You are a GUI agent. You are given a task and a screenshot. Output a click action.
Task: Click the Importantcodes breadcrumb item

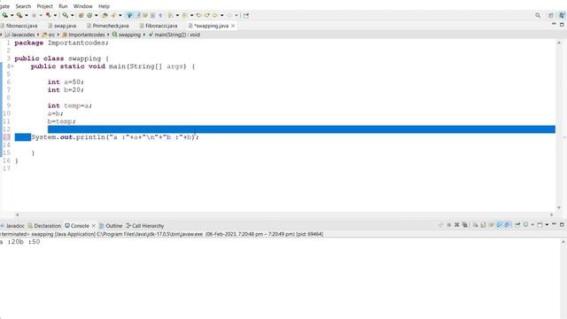pos(83,35)
